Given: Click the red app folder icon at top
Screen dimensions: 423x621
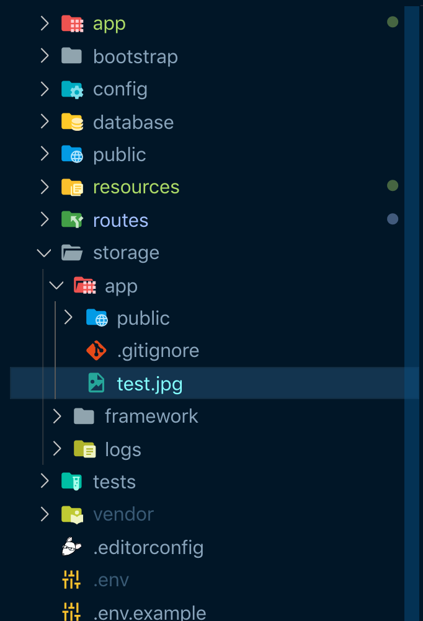Looking at the screenshot, I should 72,24.
